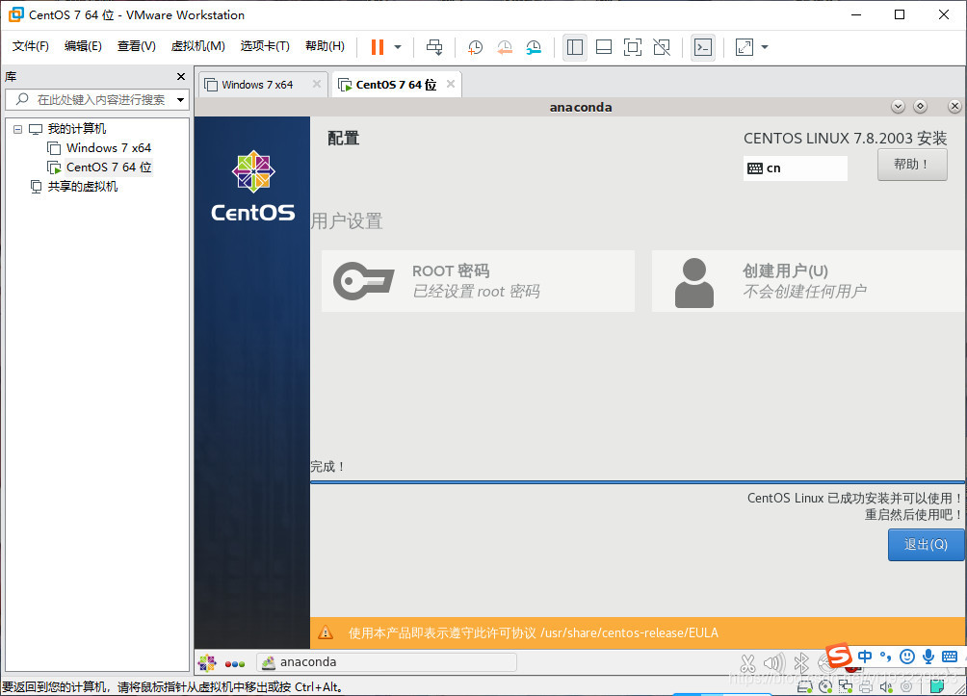Open the power options dropdown beside pause
Viewport: 967px width, 696px height.
point(398,47)
